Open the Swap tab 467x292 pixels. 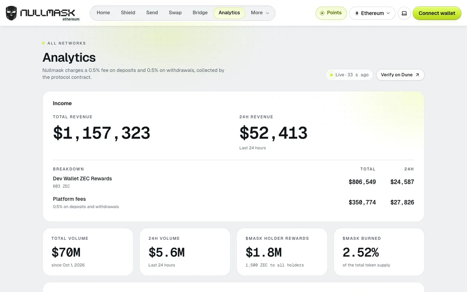click(x=175, y=13)
